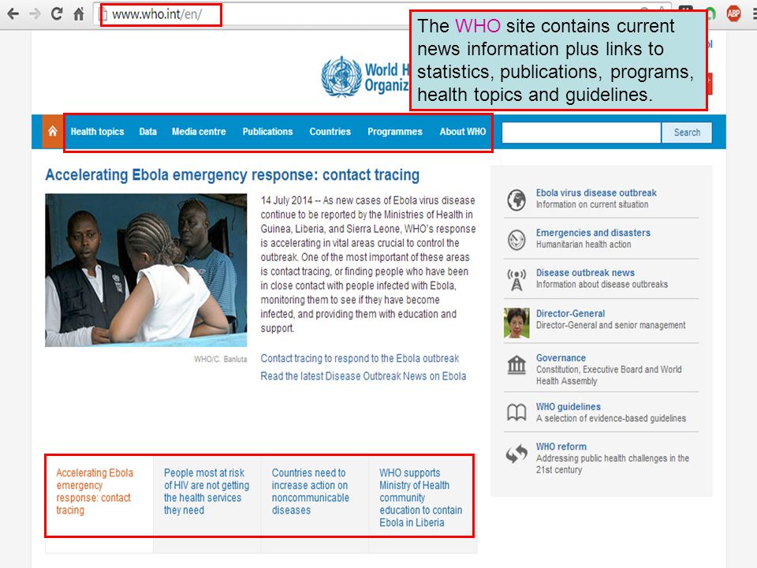Image resolution: width=757 pixels, height=568 pixels.
Task: Click the text Director-General and senior management
Action: pyautogui.click(x=610, y=325)
